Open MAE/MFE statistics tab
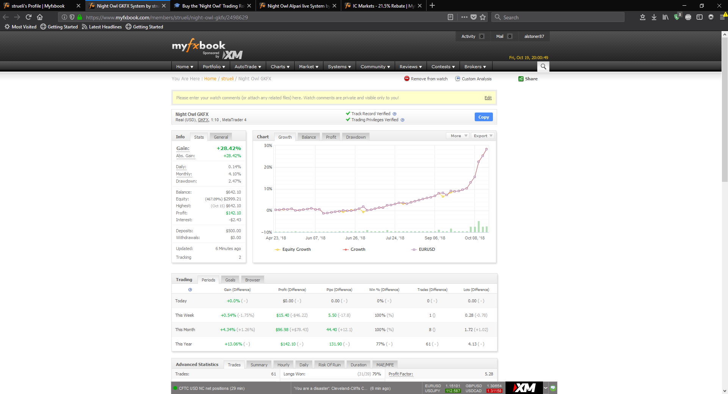The height and width of the screenshot is (394, 728). coord(385,365)
